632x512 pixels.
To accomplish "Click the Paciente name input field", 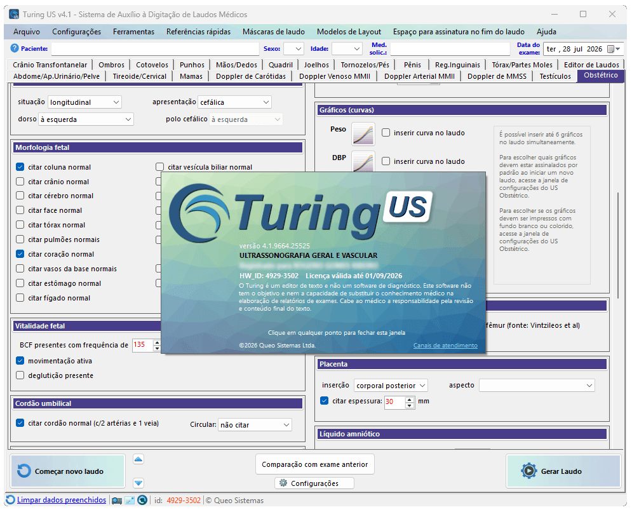I will click(x=155, y=49).
